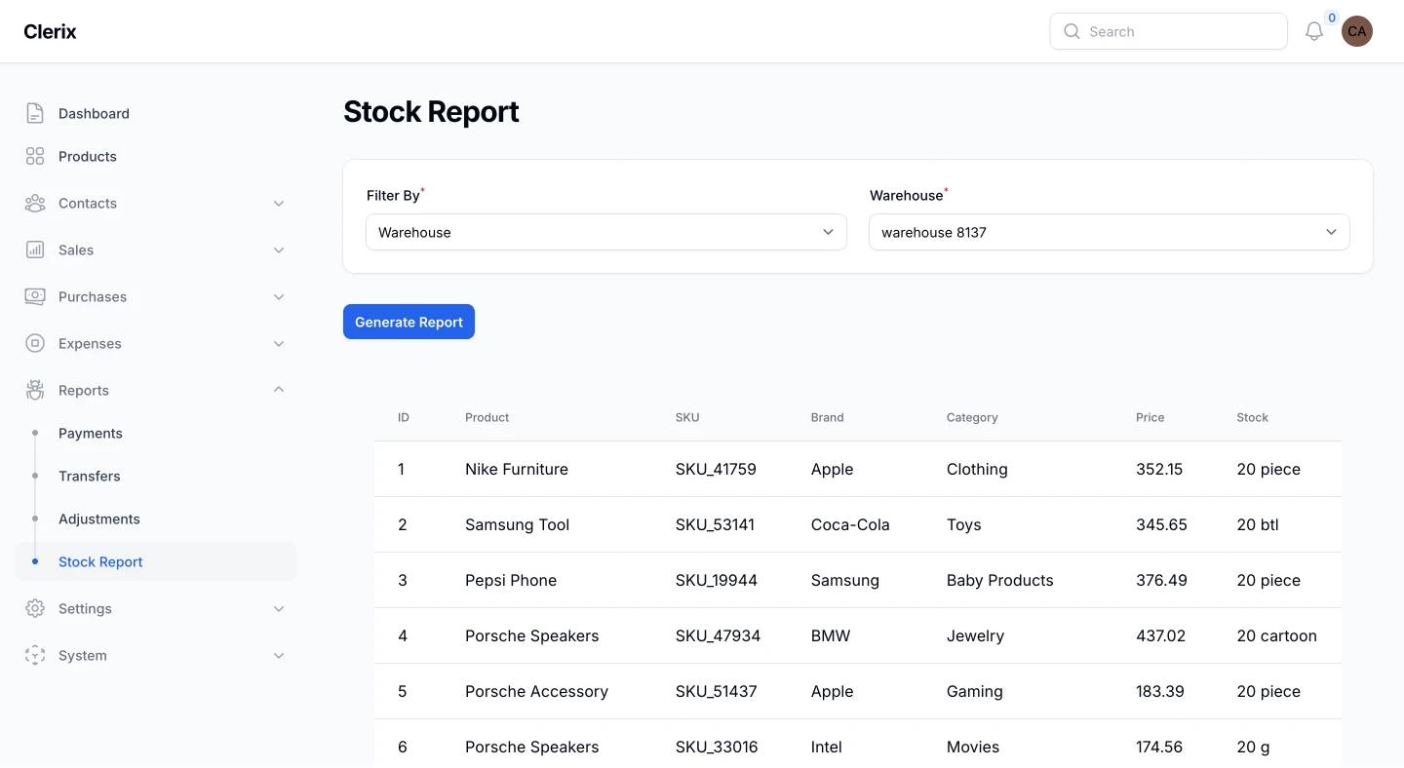Click SKU_51437 cell

click(x=717, y=691)
